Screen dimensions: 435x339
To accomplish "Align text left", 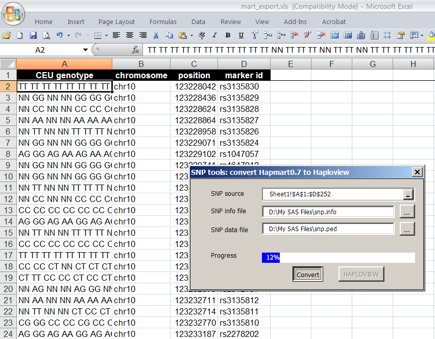I will [x=116, y=35].
